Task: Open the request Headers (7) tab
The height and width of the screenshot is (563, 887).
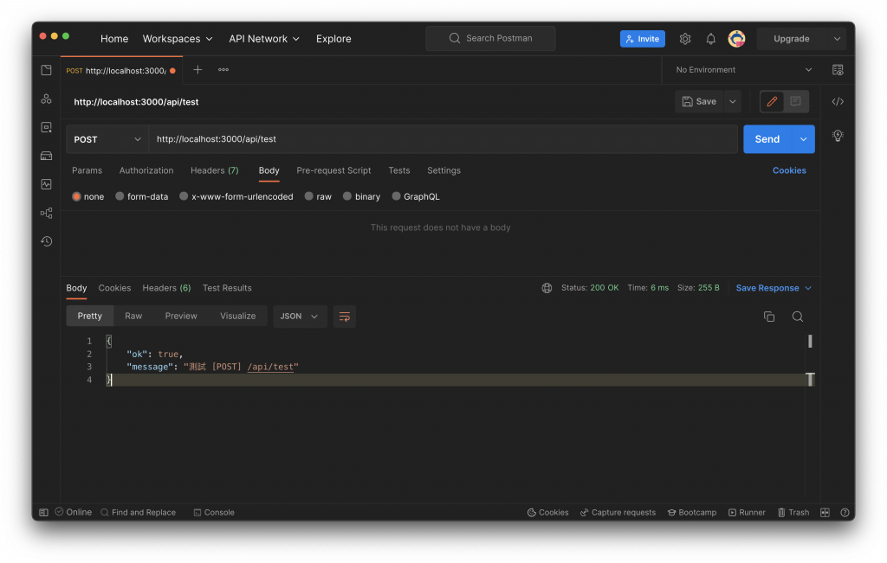Action: pos(215,170)
